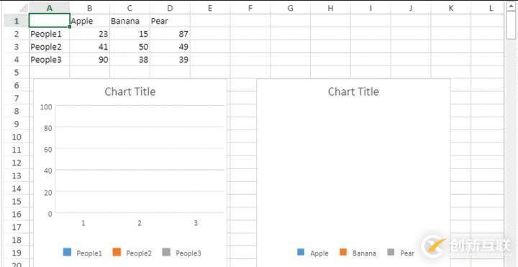Click the select-all corner triangle
The width and height of the screenshot is (518, 267).
[x=23, y=8]
